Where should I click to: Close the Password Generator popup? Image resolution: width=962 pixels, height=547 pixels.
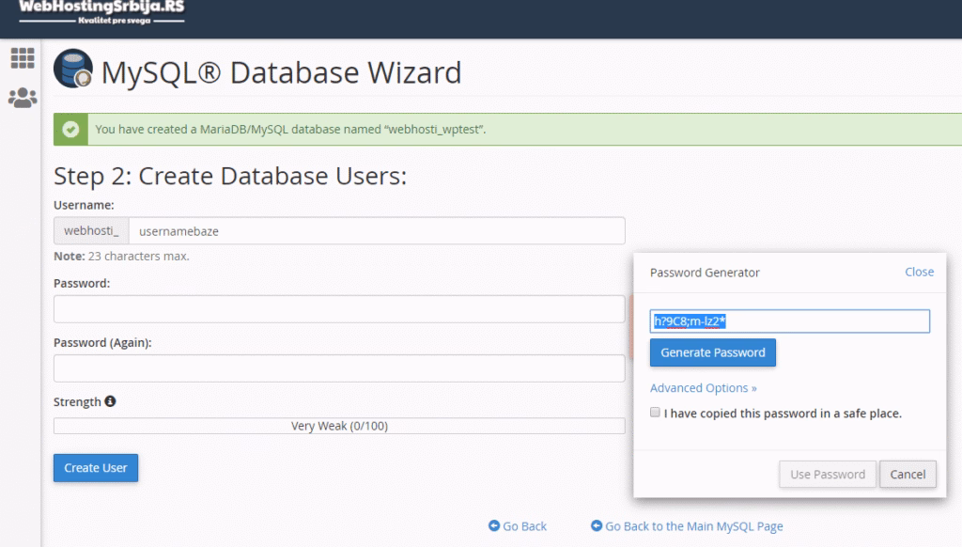click(919, 272)
